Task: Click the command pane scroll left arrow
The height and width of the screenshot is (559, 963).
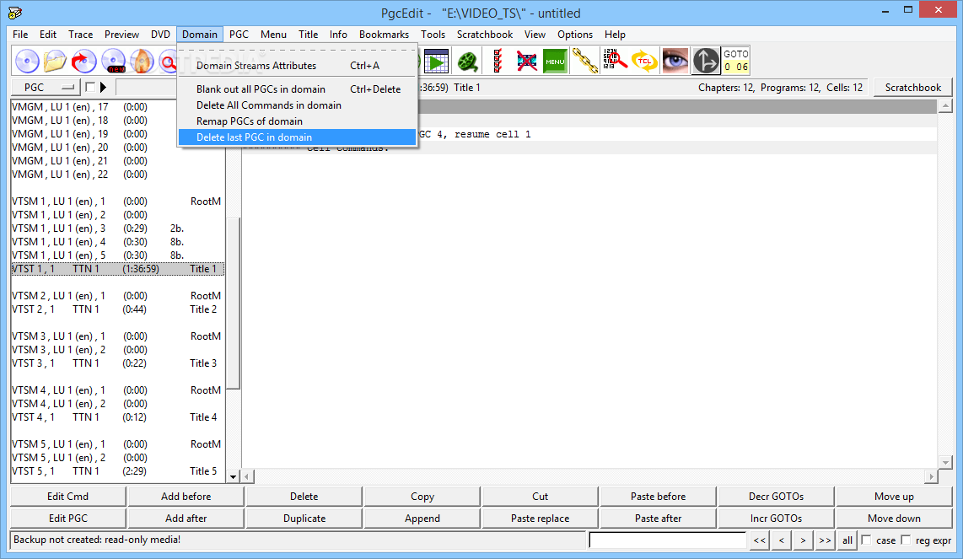Action: [x=248, y=476]
